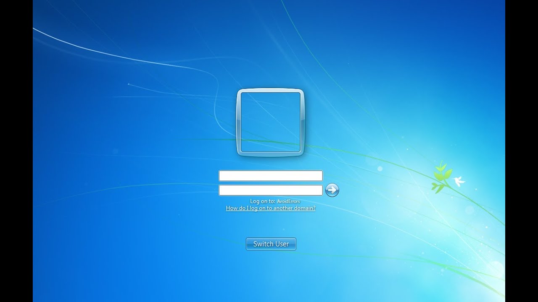Select the empty user account picture frame
The image size is (538, 302).
tap(270, 122)
